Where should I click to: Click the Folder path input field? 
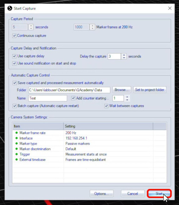click(69, 90)
